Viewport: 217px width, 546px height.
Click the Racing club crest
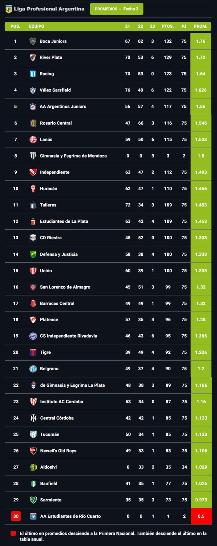coord(33,74)
